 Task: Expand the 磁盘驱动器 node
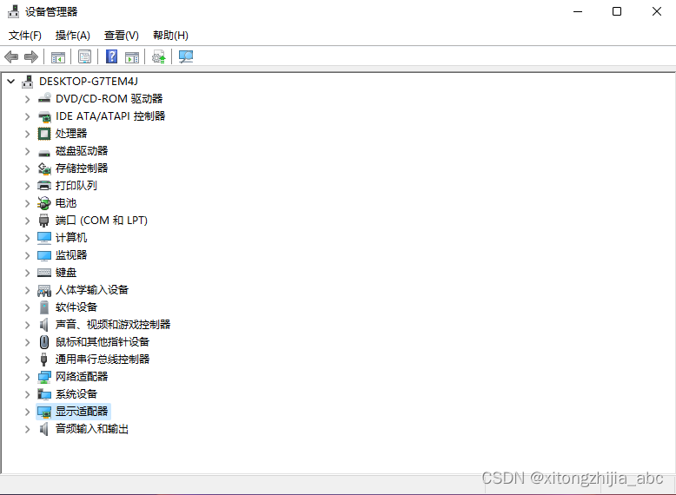(28, 151)
